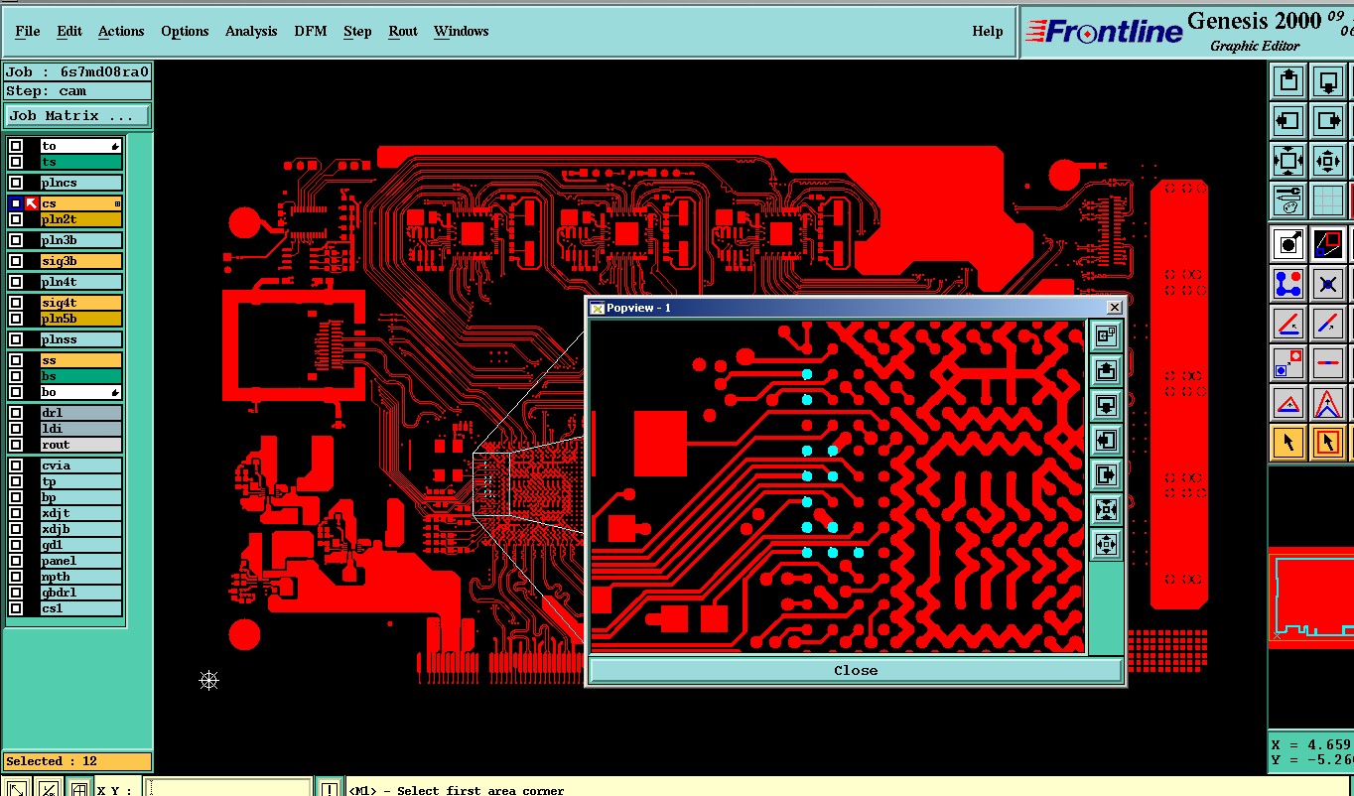Select the mpth layer name
Image resolution: width=1354 pixels, height=796 pixels.
coord(80,577)
